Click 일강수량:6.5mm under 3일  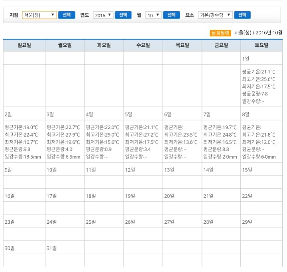[x=63, y=157]
